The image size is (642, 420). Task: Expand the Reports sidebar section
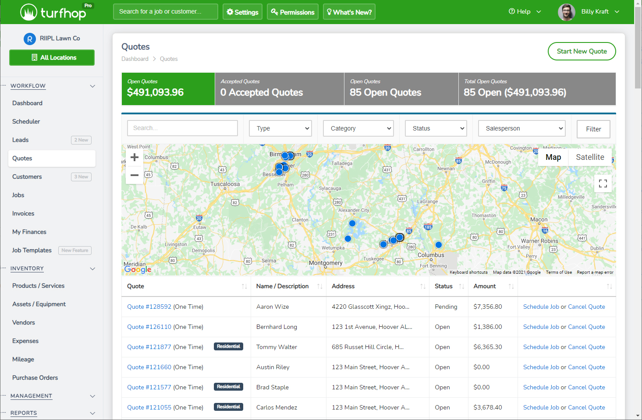(x=92, y=413)
